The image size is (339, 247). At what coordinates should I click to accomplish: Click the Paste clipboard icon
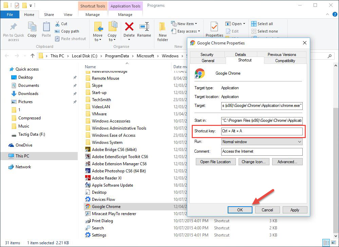pyautogui.click(x=46, y=27)
